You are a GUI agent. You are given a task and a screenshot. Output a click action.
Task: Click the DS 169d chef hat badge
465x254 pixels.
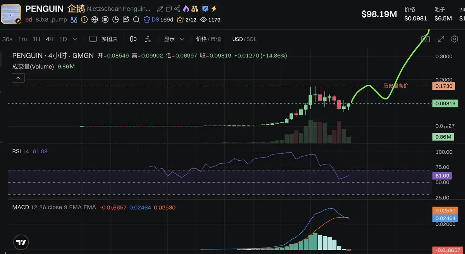[x=158, y=19]
